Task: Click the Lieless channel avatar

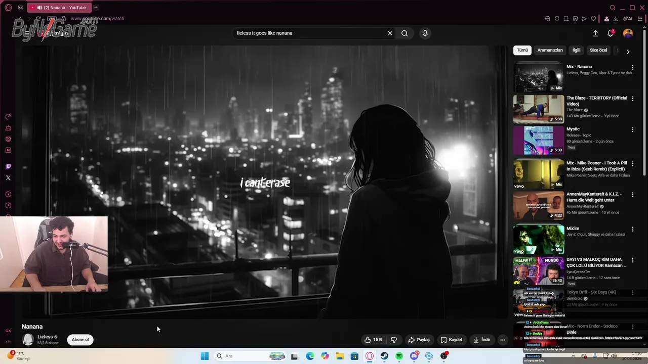Action: (x=28, y=340)
